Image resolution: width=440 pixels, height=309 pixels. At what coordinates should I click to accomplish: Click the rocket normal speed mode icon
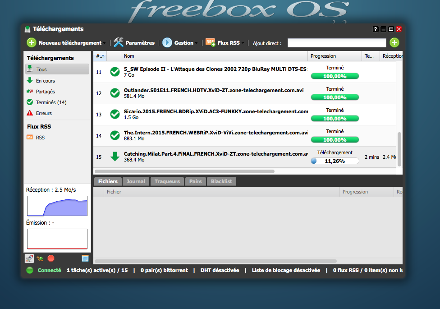[x=29, y=258]
